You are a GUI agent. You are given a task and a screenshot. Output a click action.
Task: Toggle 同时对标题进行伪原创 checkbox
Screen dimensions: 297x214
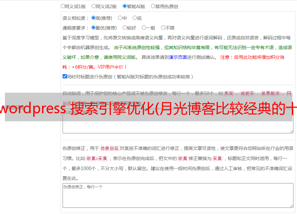[65, 76]
